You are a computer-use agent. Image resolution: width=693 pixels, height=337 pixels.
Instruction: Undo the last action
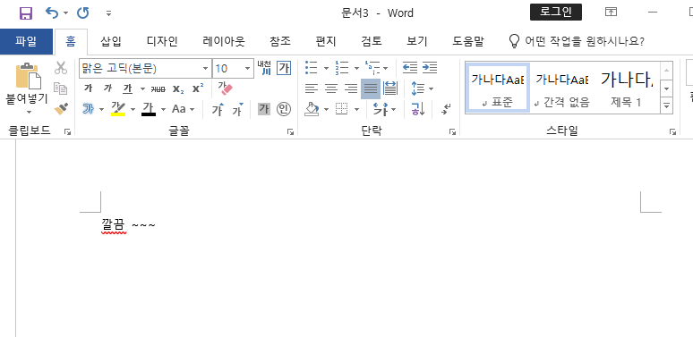(52, 13)
